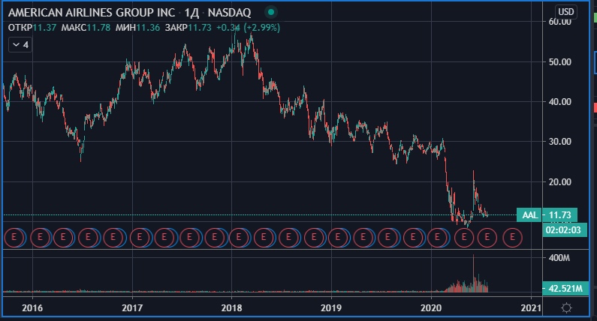The height and width of the screenshot is (321, 597).
Task: Click the low value 11.36
Action: point(148,28)
